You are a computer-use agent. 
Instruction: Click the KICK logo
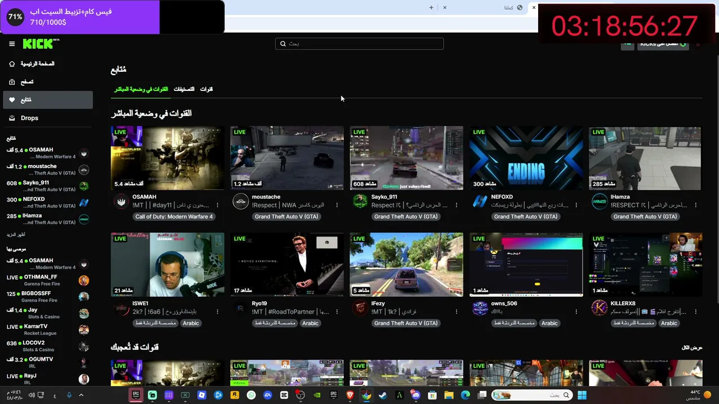[x=41, y=44]
